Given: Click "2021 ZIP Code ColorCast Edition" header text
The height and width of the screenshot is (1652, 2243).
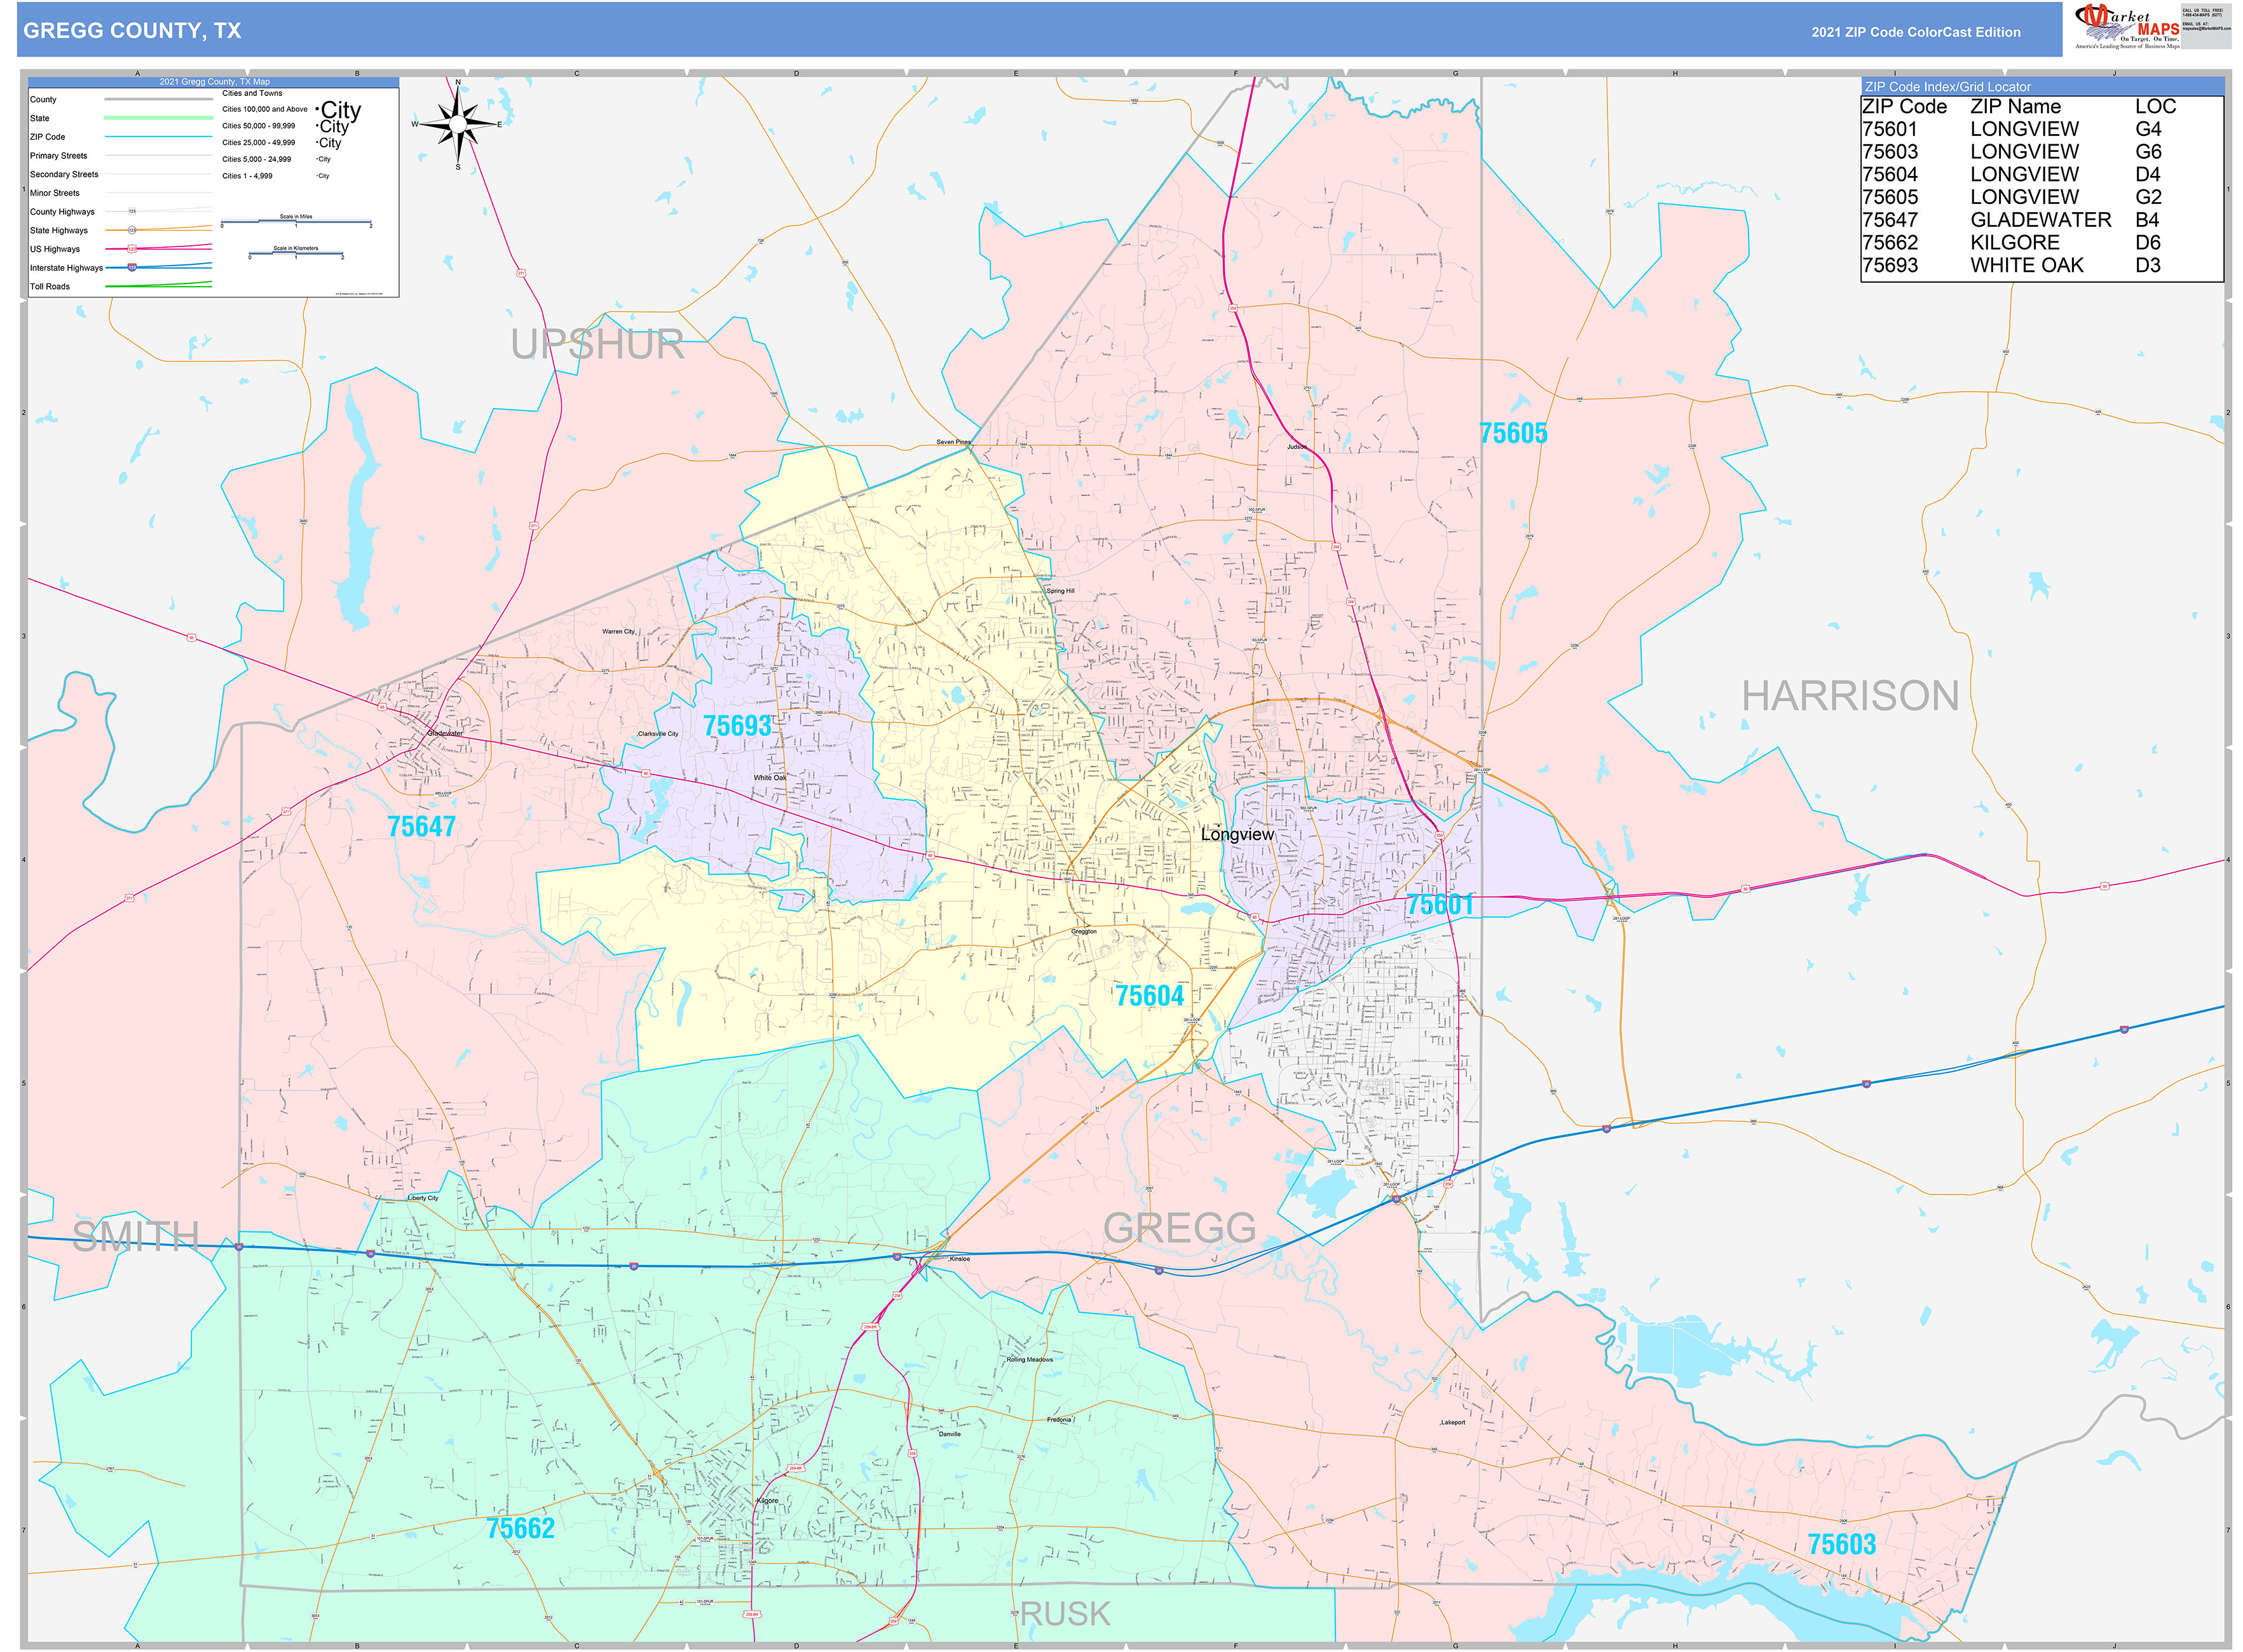Looking at the screenshot, I should (x=1915, y=32).
